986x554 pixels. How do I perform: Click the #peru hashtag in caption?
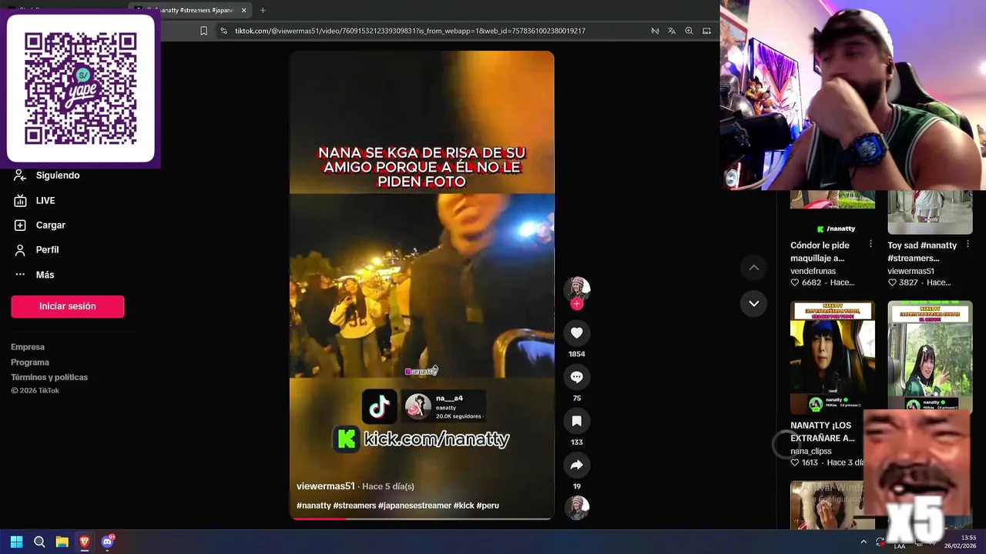[488, 506]
